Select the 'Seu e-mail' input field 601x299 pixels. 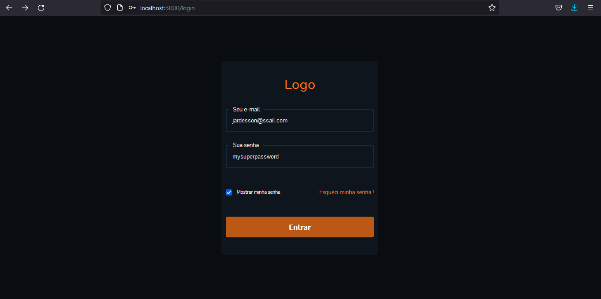tap(299, 120)
